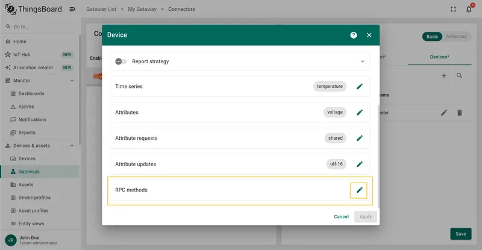The height and width of the screenshot is (250, 482).
Task: Open AI solution creator
Action: (40, 67)
